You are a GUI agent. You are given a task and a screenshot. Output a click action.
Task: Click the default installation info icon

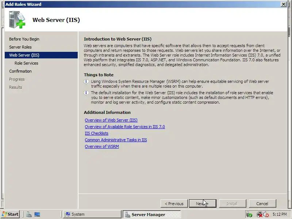coord(86,93)
